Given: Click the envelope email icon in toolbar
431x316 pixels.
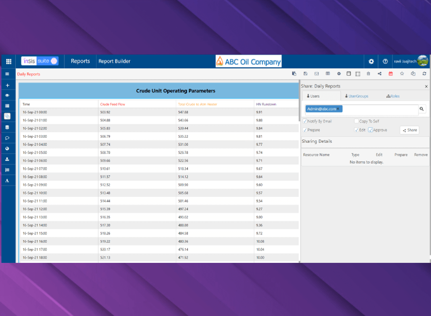Looking at the screenshot, I should click(x=317, y=74).
